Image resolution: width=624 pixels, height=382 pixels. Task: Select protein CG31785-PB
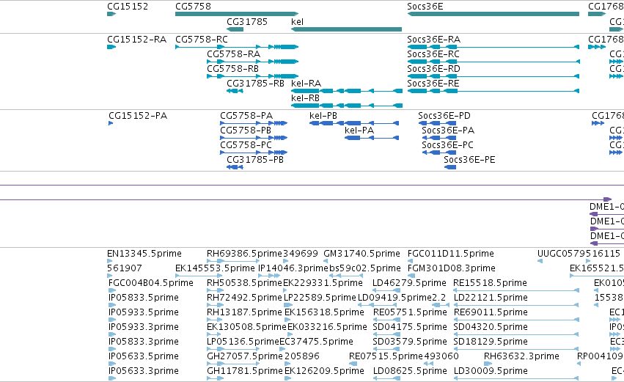click(x=255, y=160)
